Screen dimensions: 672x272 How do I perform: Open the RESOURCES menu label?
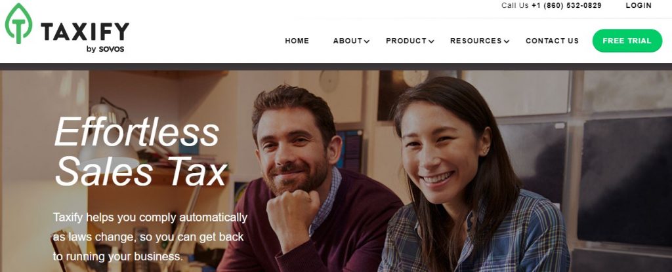tap(476, 41)
